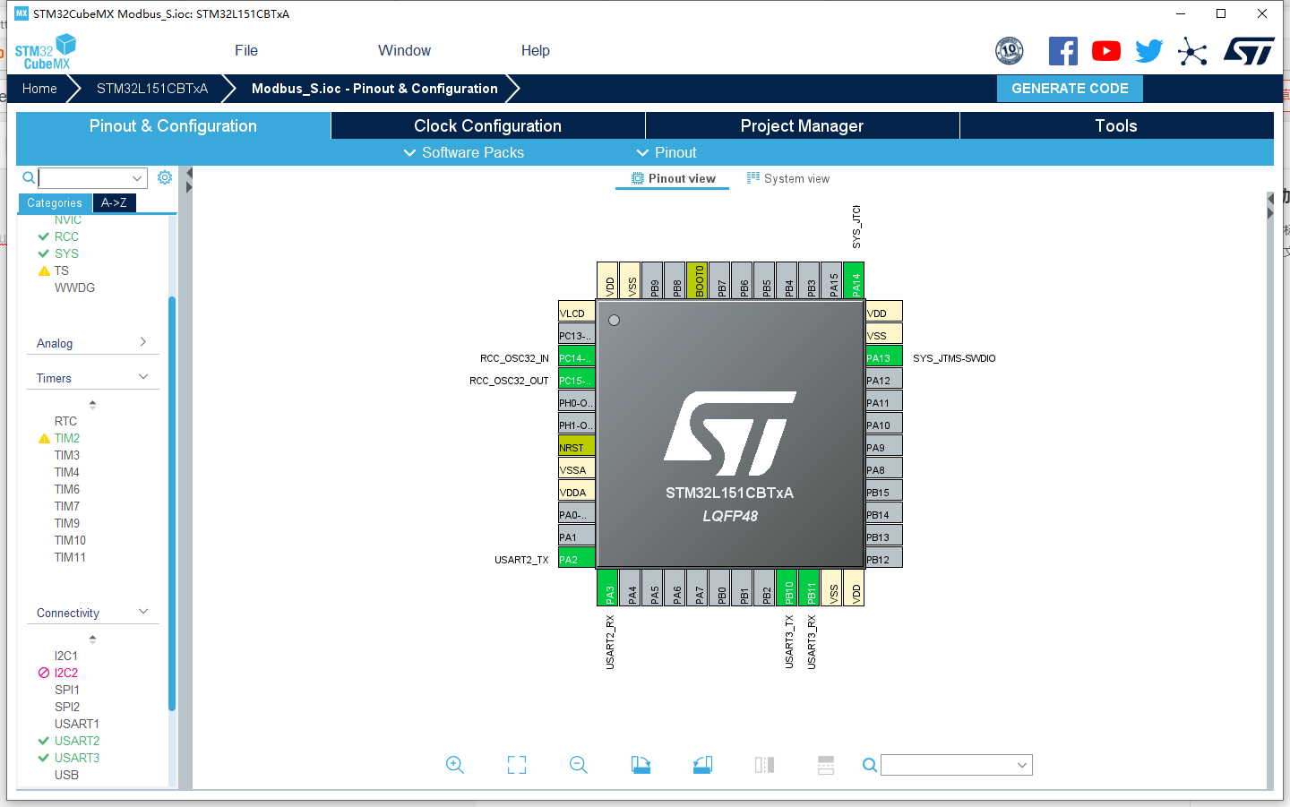1290x807 pixels.
Task: Select SPI1 in the Connectivity list
Action: tap(67, 690)
